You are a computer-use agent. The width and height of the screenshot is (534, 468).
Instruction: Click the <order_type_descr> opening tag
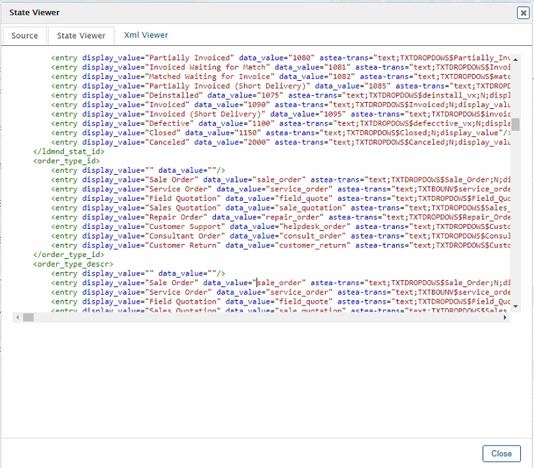[x=73, y=264]
